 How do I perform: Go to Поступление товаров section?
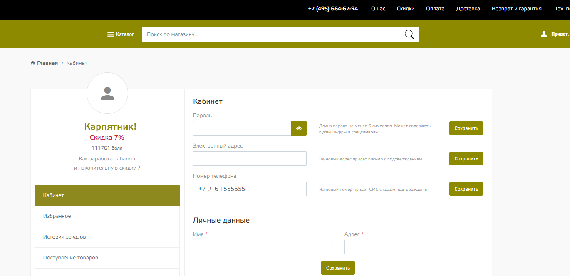click(x=71, y=258)
